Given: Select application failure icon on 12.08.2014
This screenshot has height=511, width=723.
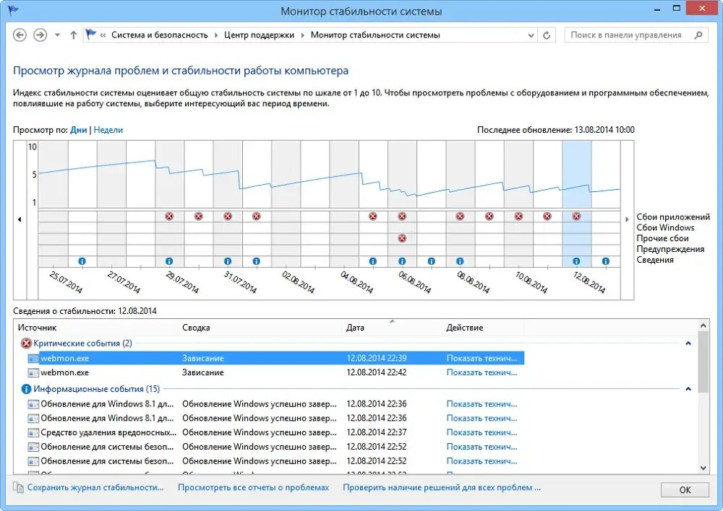Looking at the screenshot, I should click(576, 216).
